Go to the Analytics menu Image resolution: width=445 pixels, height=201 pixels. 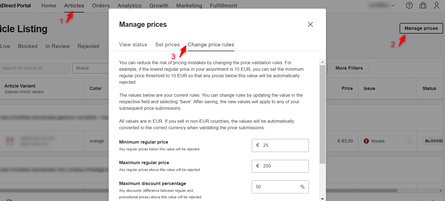[129, 6]
